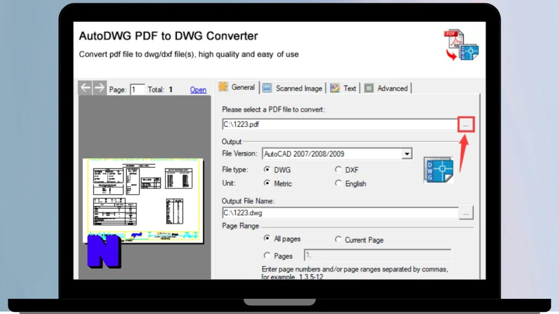Viewport: 559px width, 314px height.
Task: Click the Text tab icon
Action: (335, 88)
